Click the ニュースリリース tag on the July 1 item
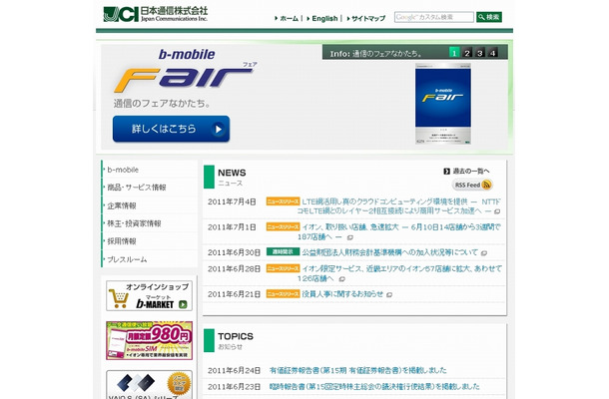The height and width of the screenshot is (399, 609). coord(283,226)
